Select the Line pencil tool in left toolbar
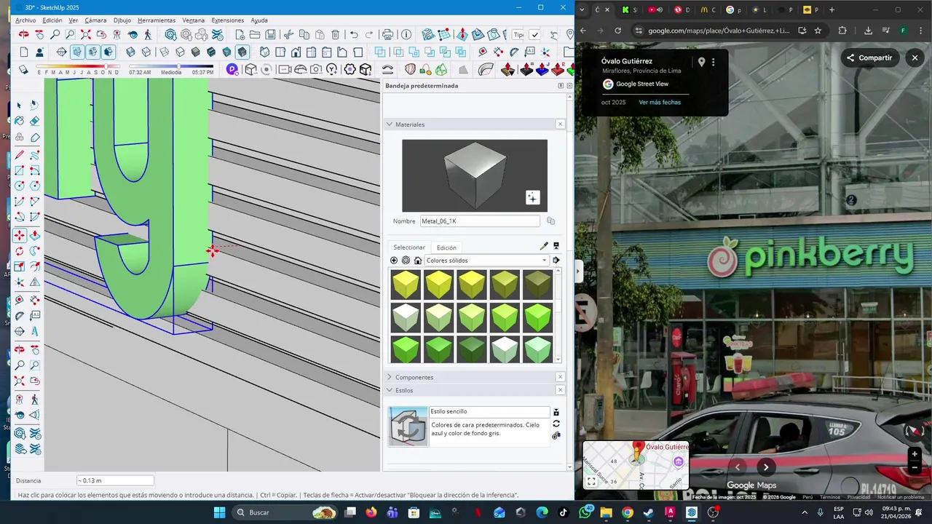The height and width of the screenshot is (524, 932). click(19, 154)
